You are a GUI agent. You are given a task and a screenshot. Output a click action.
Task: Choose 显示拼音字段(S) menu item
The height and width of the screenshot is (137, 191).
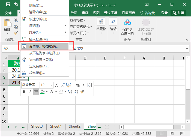(44, 60)
